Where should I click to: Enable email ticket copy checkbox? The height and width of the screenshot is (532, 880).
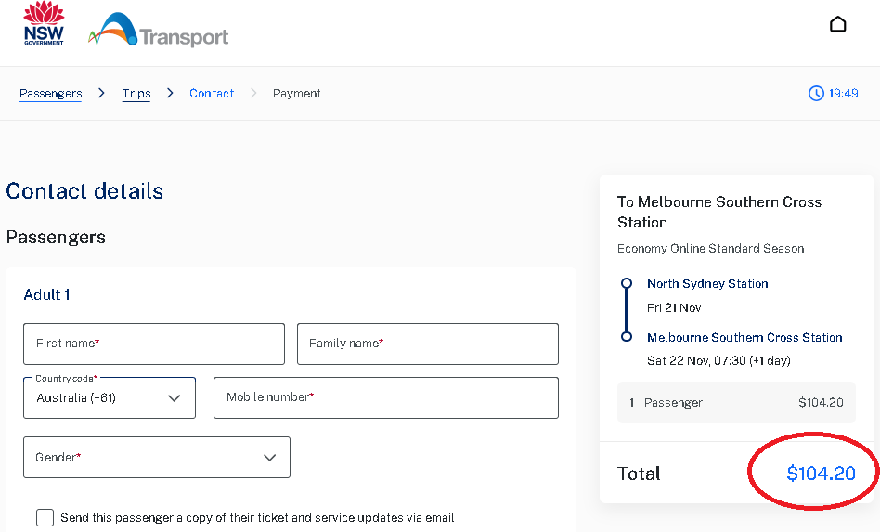point(45,517)
